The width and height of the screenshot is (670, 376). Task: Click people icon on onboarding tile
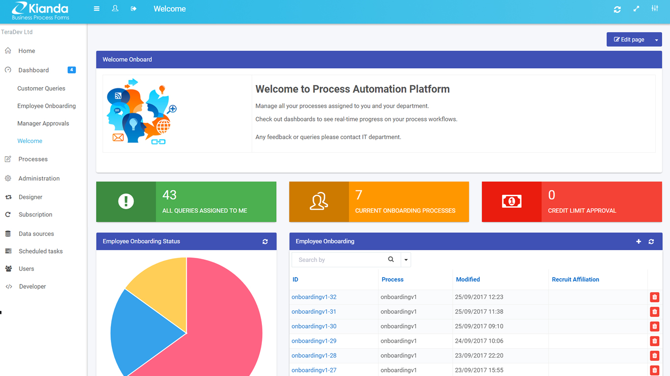(x=319, y=201)
